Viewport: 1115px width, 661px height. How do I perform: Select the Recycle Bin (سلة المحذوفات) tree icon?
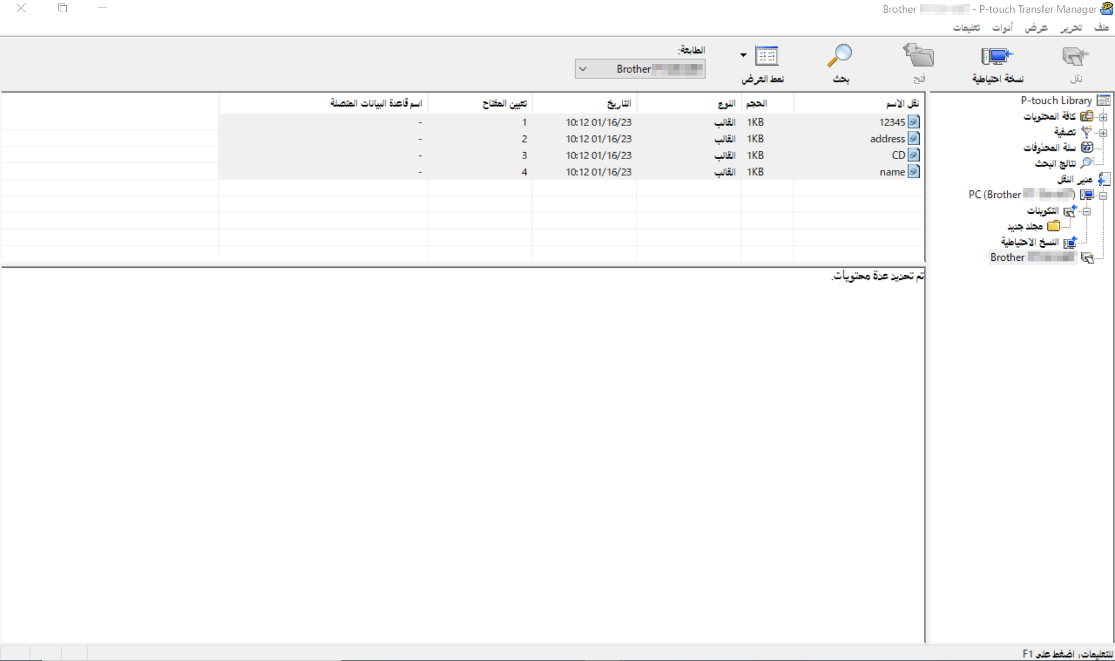[1087, 148]
